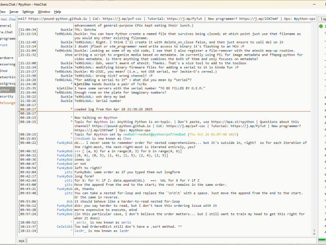Image resolution: width=326 pixels, height=245 pixels.
Task: Open the Window menu
Action: point(44,11)
